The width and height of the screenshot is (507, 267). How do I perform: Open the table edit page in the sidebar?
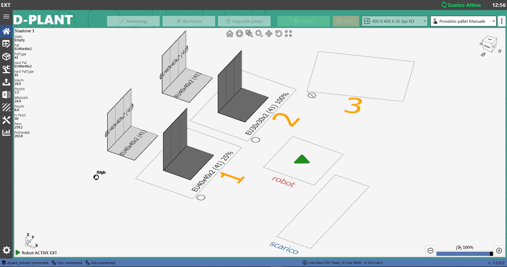tap(6, 44)
